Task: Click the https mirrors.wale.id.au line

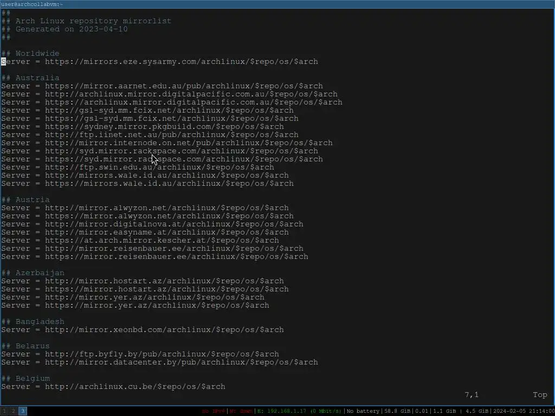Action: (x=147, y=184)
